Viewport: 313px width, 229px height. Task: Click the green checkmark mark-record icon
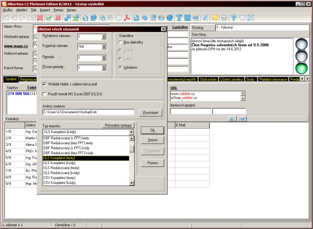[49, 18]
